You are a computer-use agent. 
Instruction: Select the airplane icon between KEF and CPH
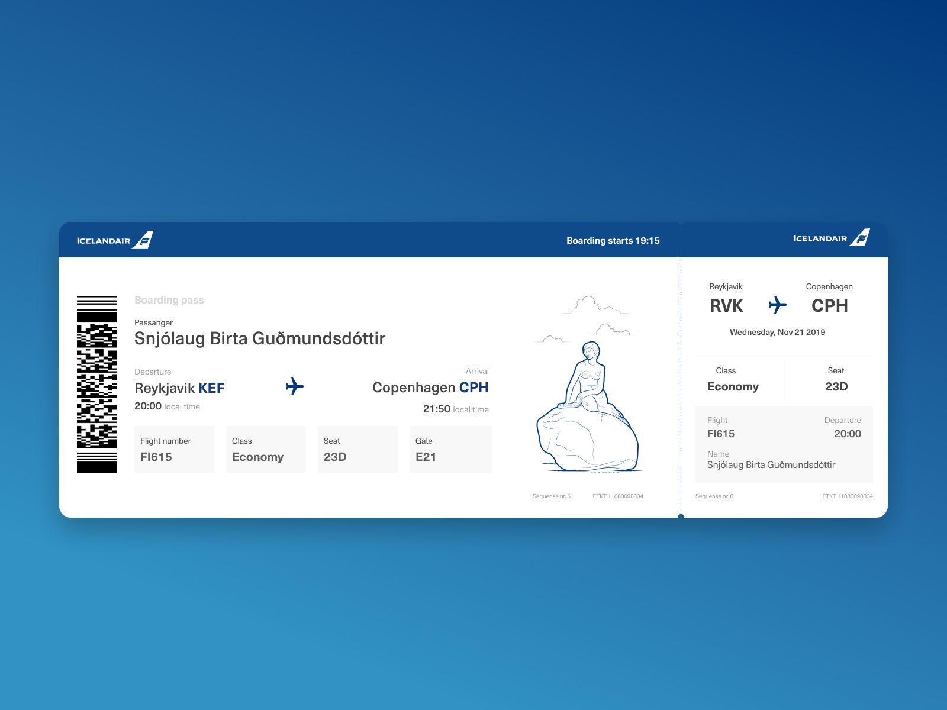pyautogui.click(x=295, y=387)
